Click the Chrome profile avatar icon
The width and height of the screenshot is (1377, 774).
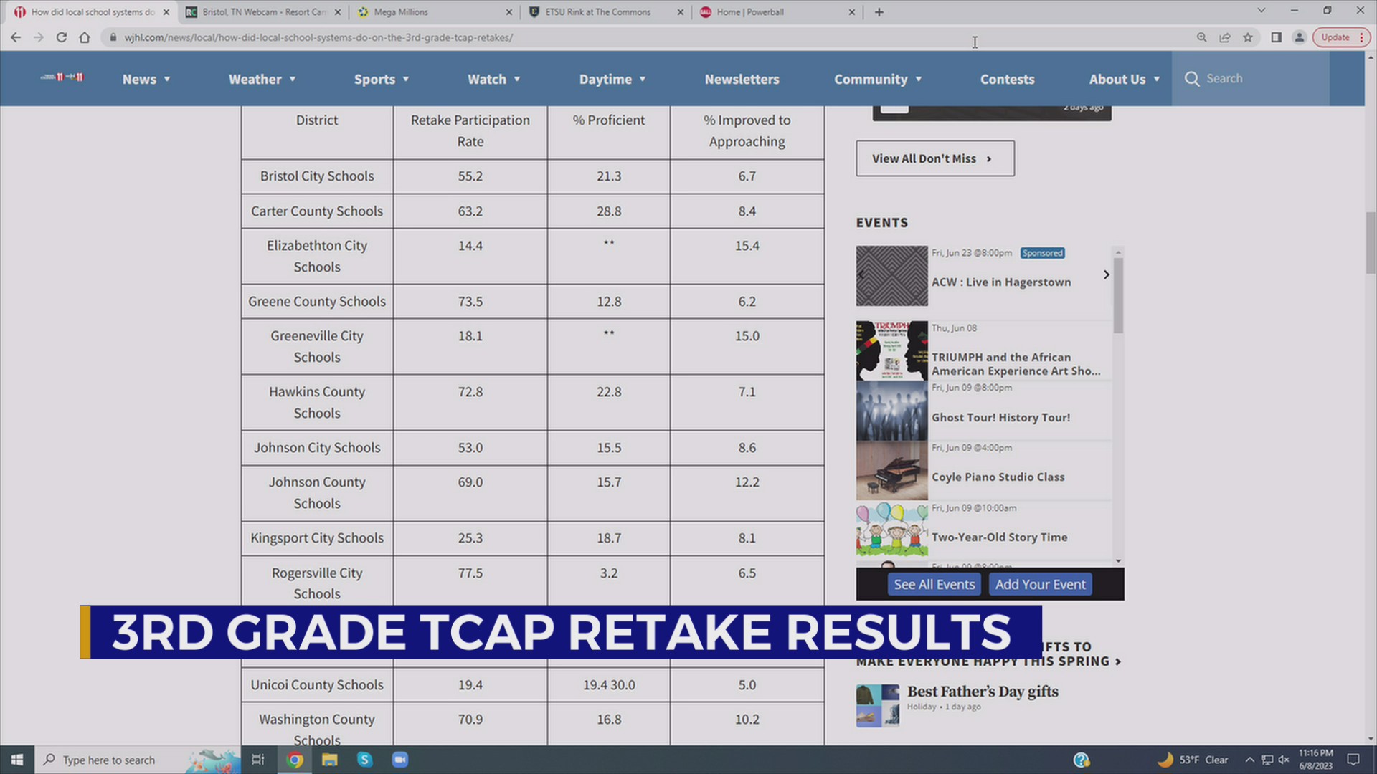point(1300,37)
